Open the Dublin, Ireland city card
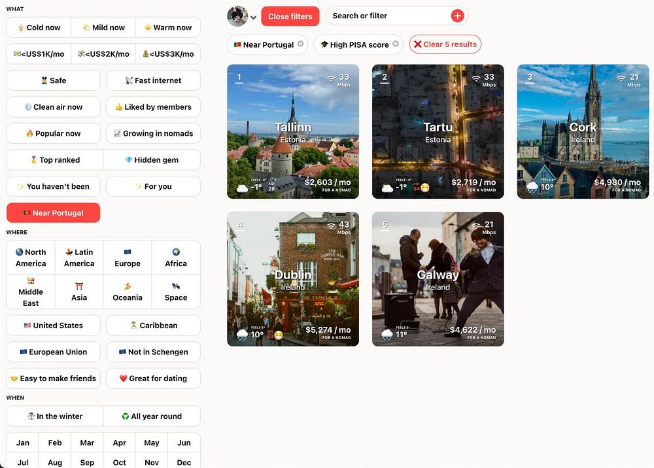The height and width of the screenshot is (468, 654). [293, 279]
